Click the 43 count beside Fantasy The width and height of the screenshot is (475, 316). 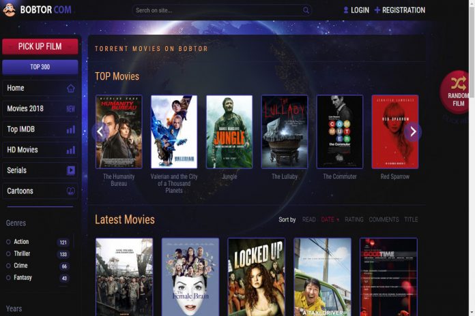tap(64, 278)
